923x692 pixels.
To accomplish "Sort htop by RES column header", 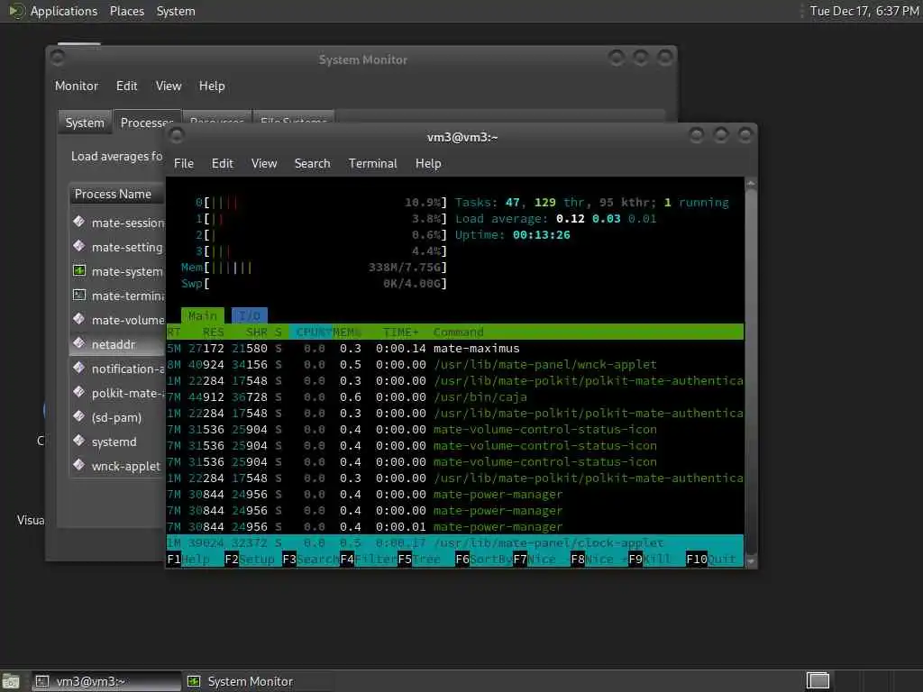I will click(213, 332).
